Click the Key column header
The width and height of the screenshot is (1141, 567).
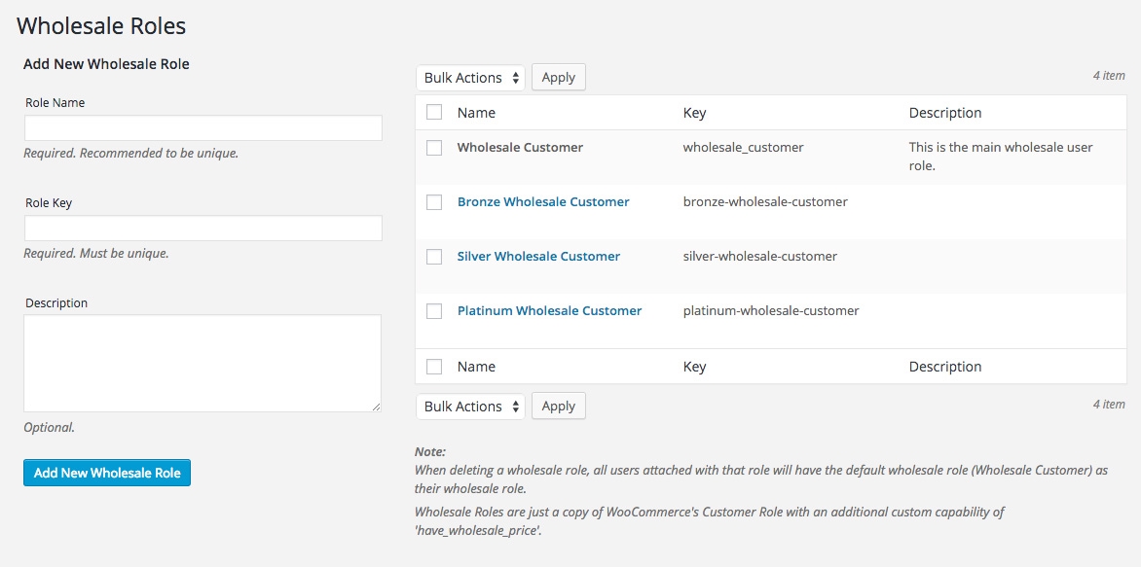693,112
